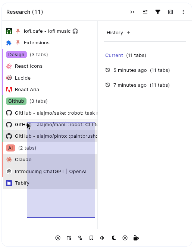Screen dimensions: 194x249
Task: Toggle the side panel icon in header
Action: [170, 12]
